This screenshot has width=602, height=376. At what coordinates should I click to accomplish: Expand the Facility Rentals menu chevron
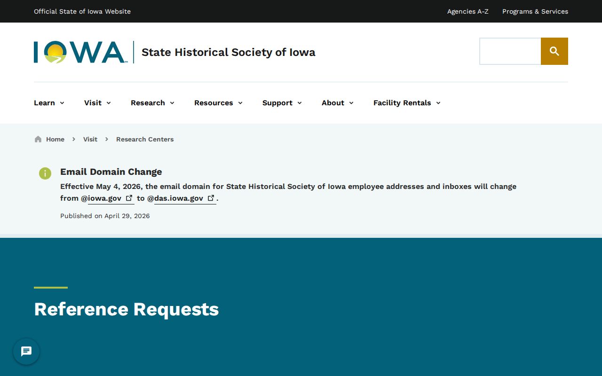coord(438,103)
